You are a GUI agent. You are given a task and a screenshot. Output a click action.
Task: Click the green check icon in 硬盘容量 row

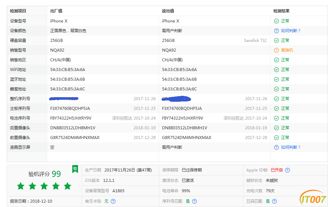click(x=276, y=41)
